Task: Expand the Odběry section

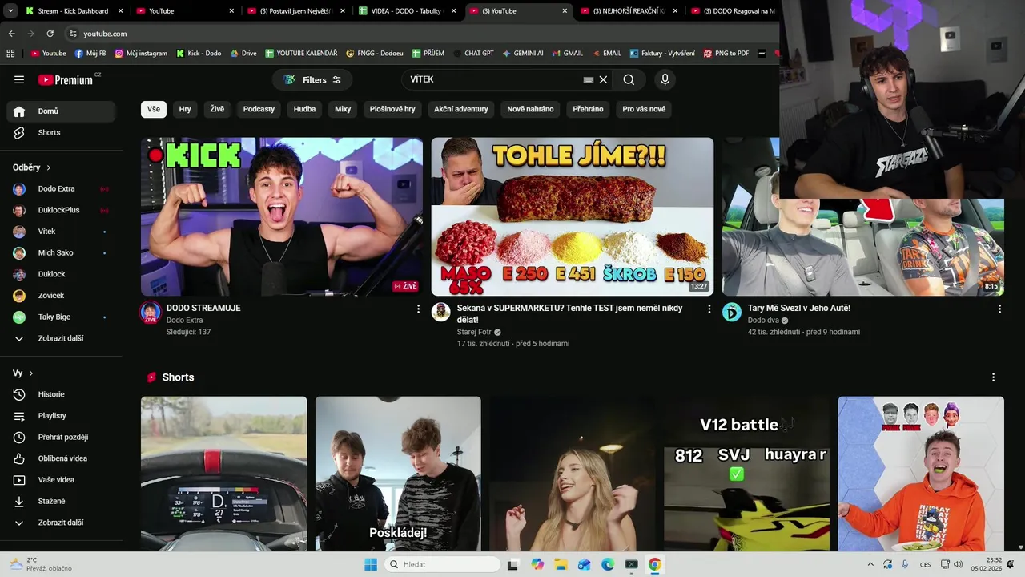Action: (x=32, y=167)
